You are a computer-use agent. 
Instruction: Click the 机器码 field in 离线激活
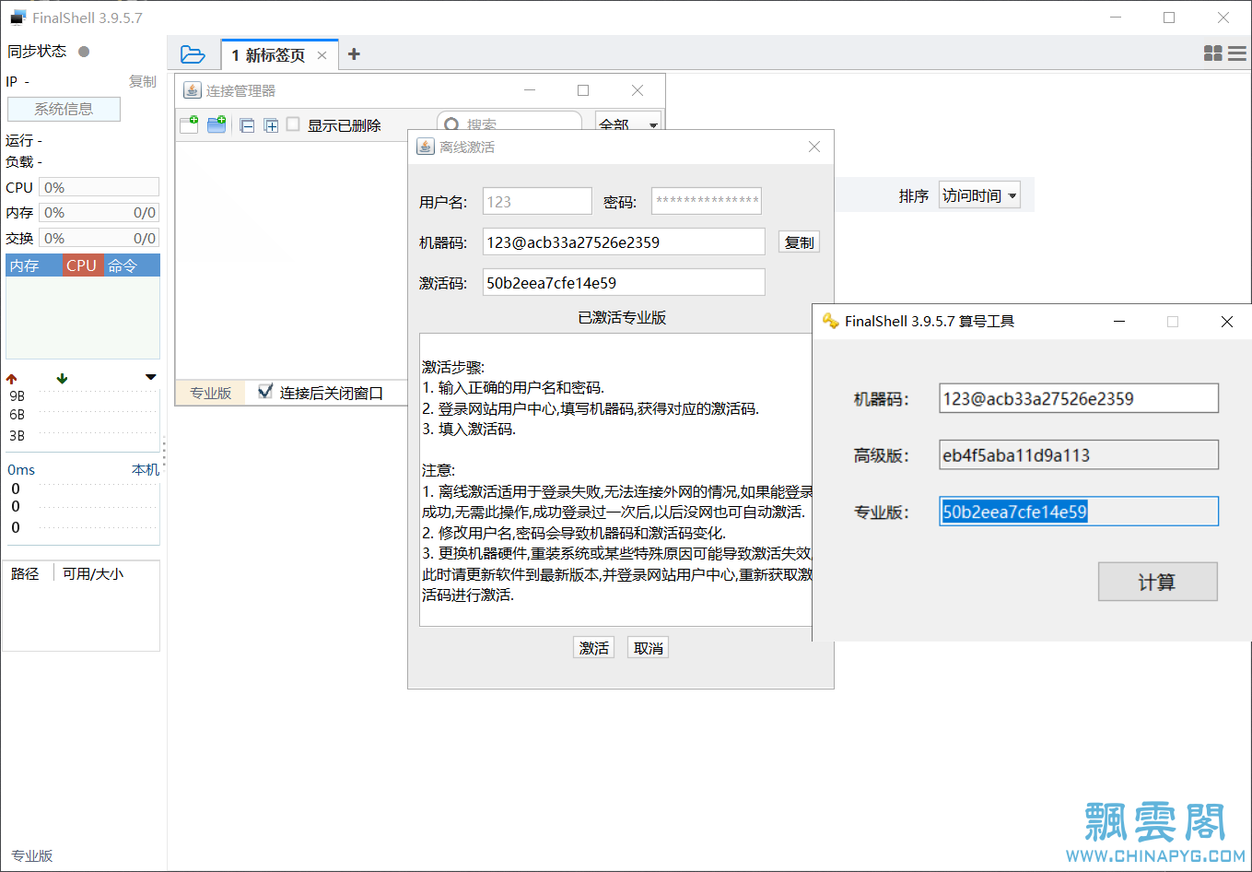pos(624,242)
